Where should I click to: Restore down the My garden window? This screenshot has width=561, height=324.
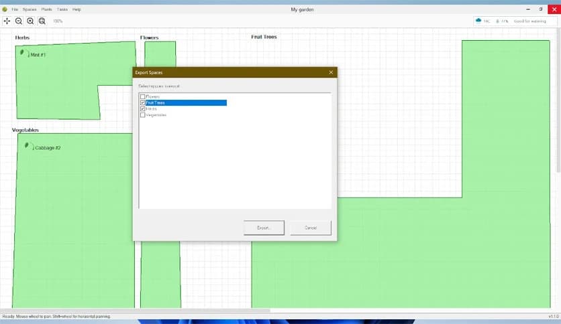(x=541, y=9)
